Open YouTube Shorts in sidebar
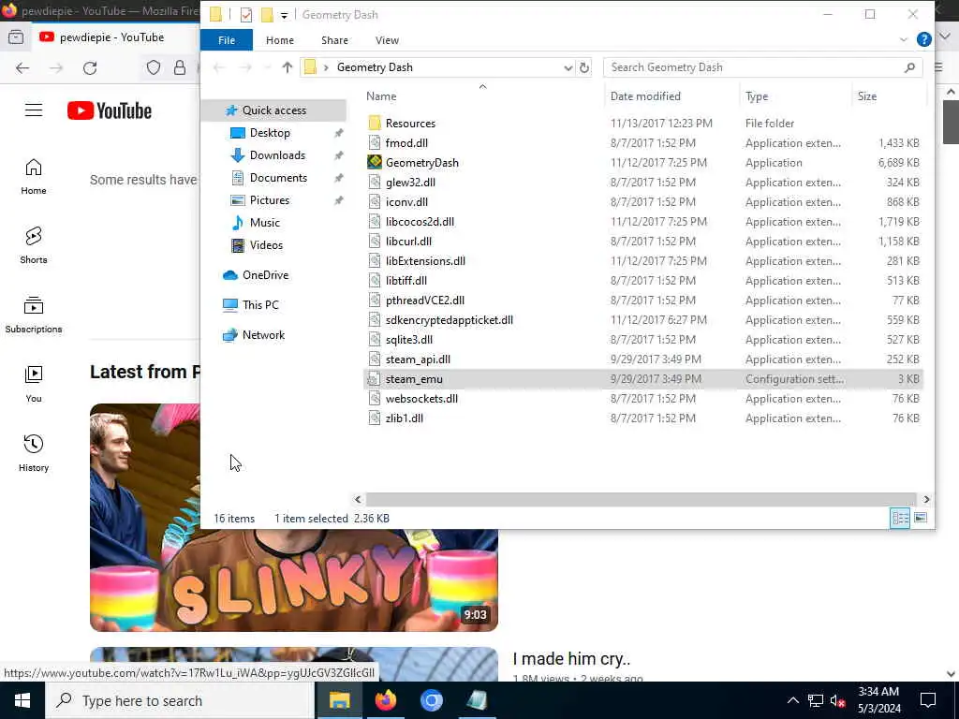Image resolution: width=959 pixels, height=719 pixels. [34, 245]
